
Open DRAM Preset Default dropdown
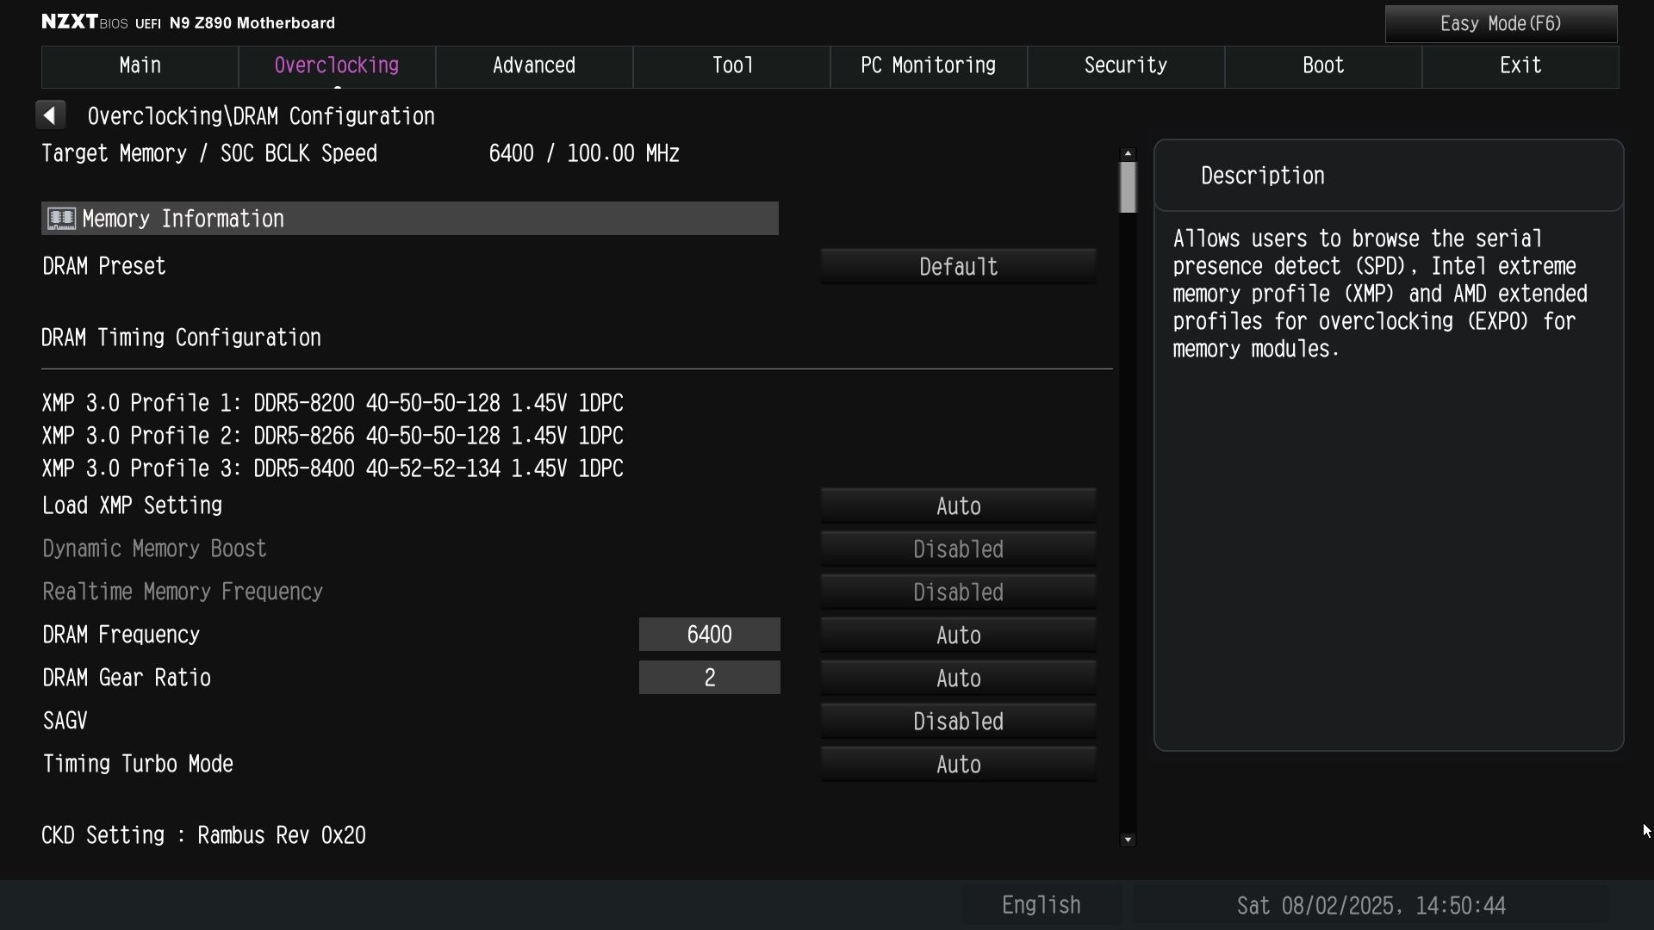(958, 267)
